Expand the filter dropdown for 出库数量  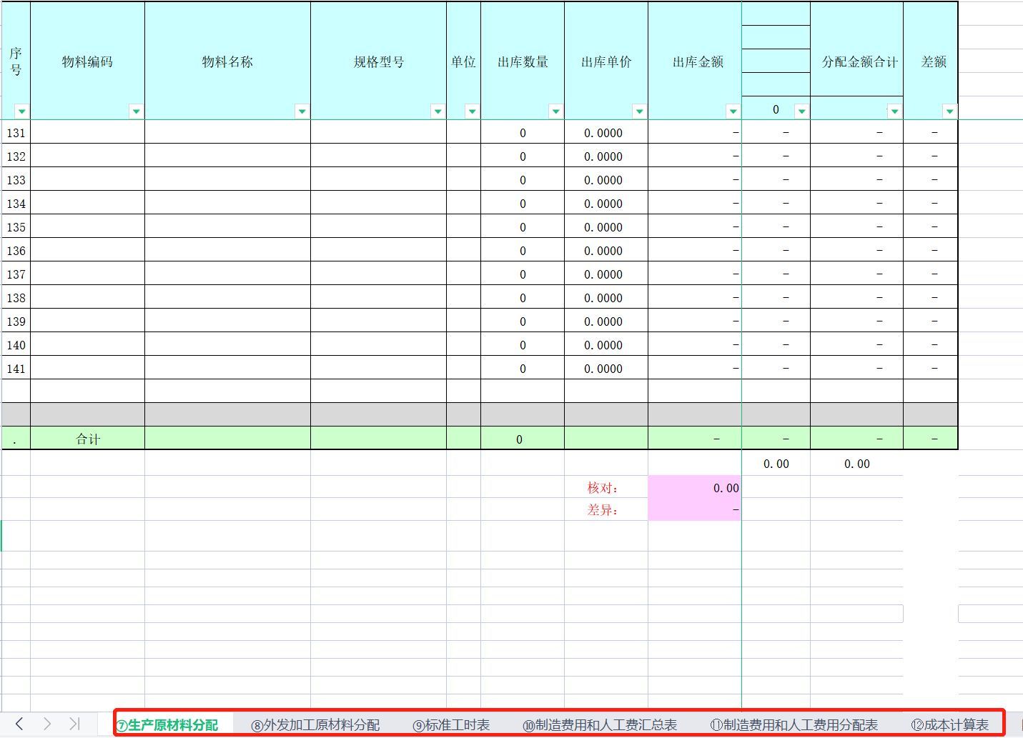click(555, 111)
